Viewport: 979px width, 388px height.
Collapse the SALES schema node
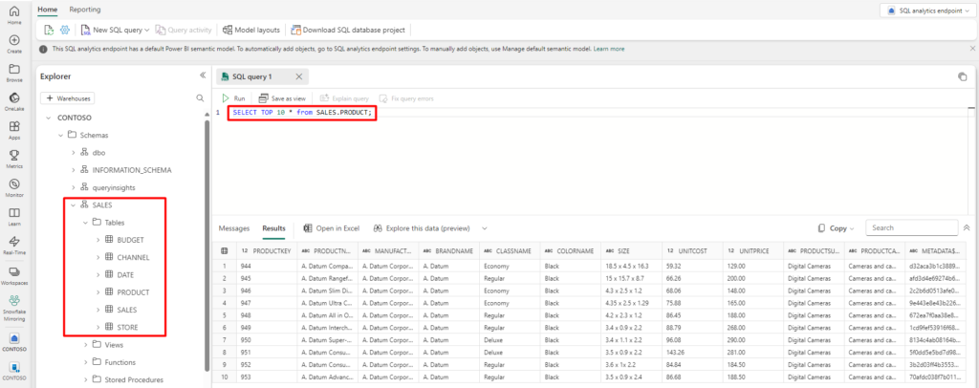(73, 205)
